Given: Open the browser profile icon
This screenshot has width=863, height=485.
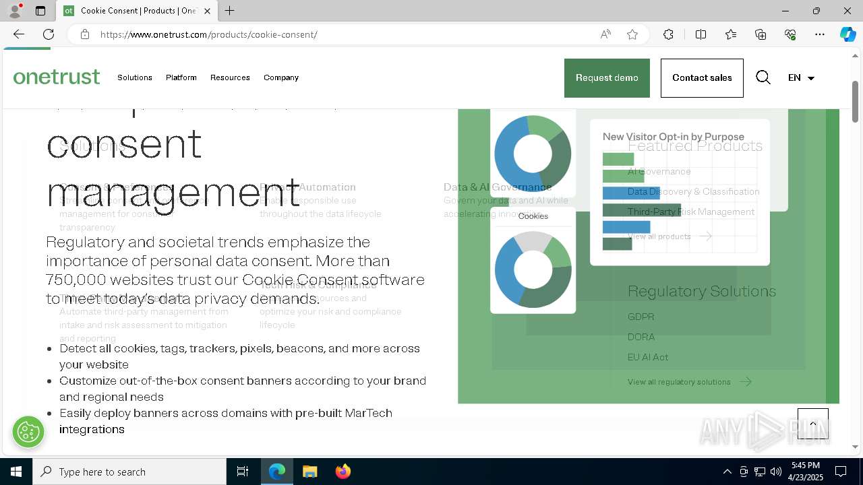Looking at the screenshot, I should coord(14,11).
